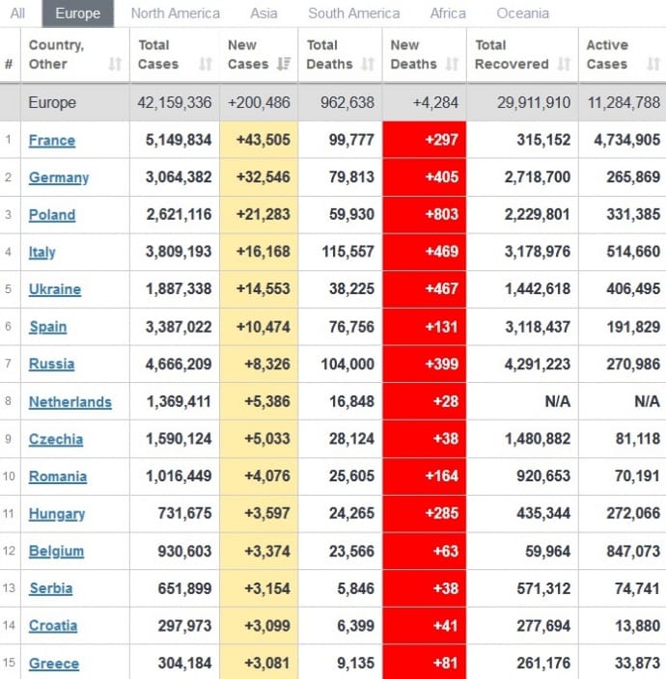Screen dimensions: 666x679
Task: Select the North America tab
Action: (x=175, y=14)
